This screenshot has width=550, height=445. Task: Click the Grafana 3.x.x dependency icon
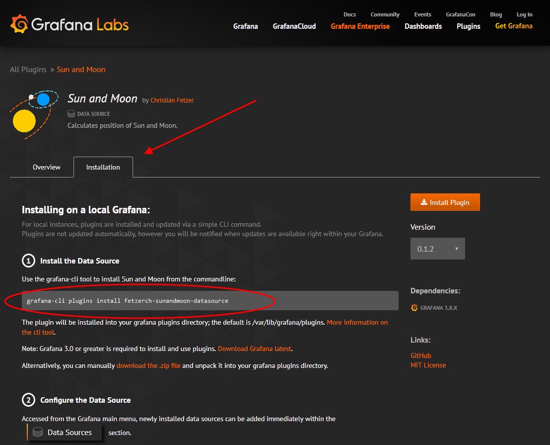(414, 308)
